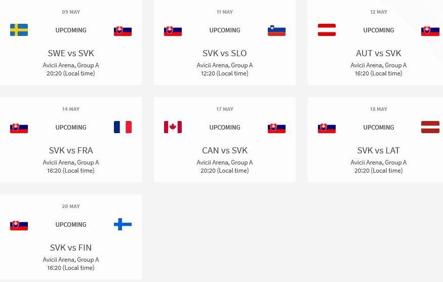Click the Canada maple leaf flag
The image size is (443, 282).
click(x=173, y=127)
